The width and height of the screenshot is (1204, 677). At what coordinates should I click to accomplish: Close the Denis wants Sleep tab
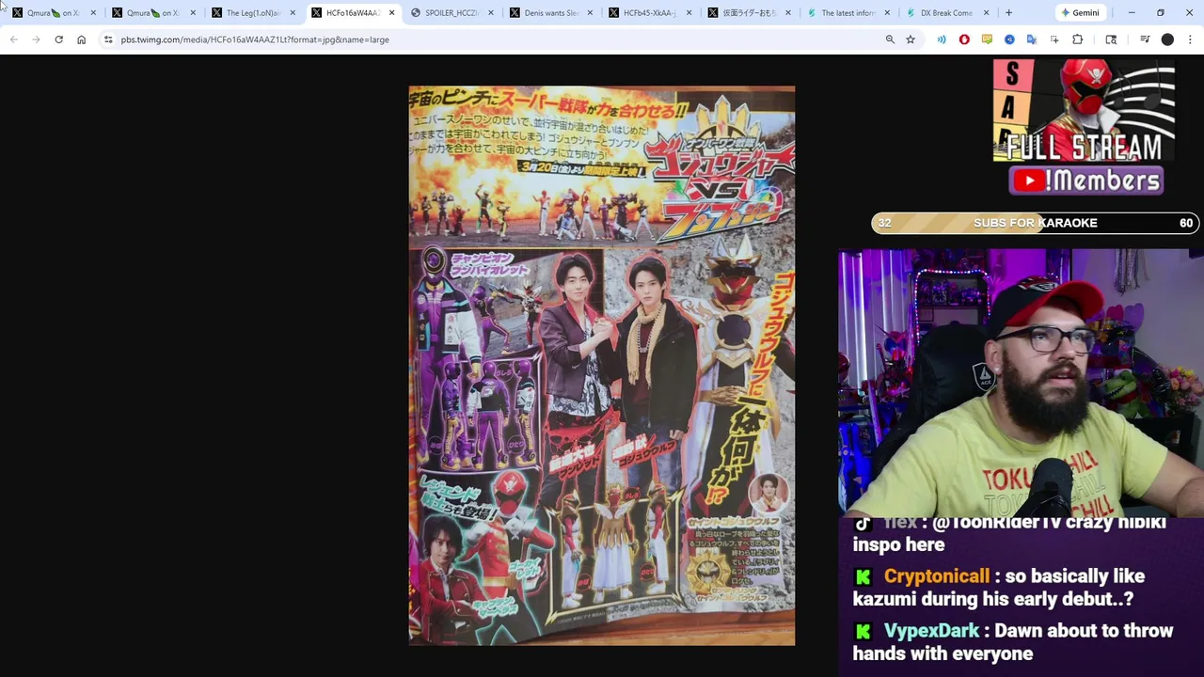coord(591,12)
